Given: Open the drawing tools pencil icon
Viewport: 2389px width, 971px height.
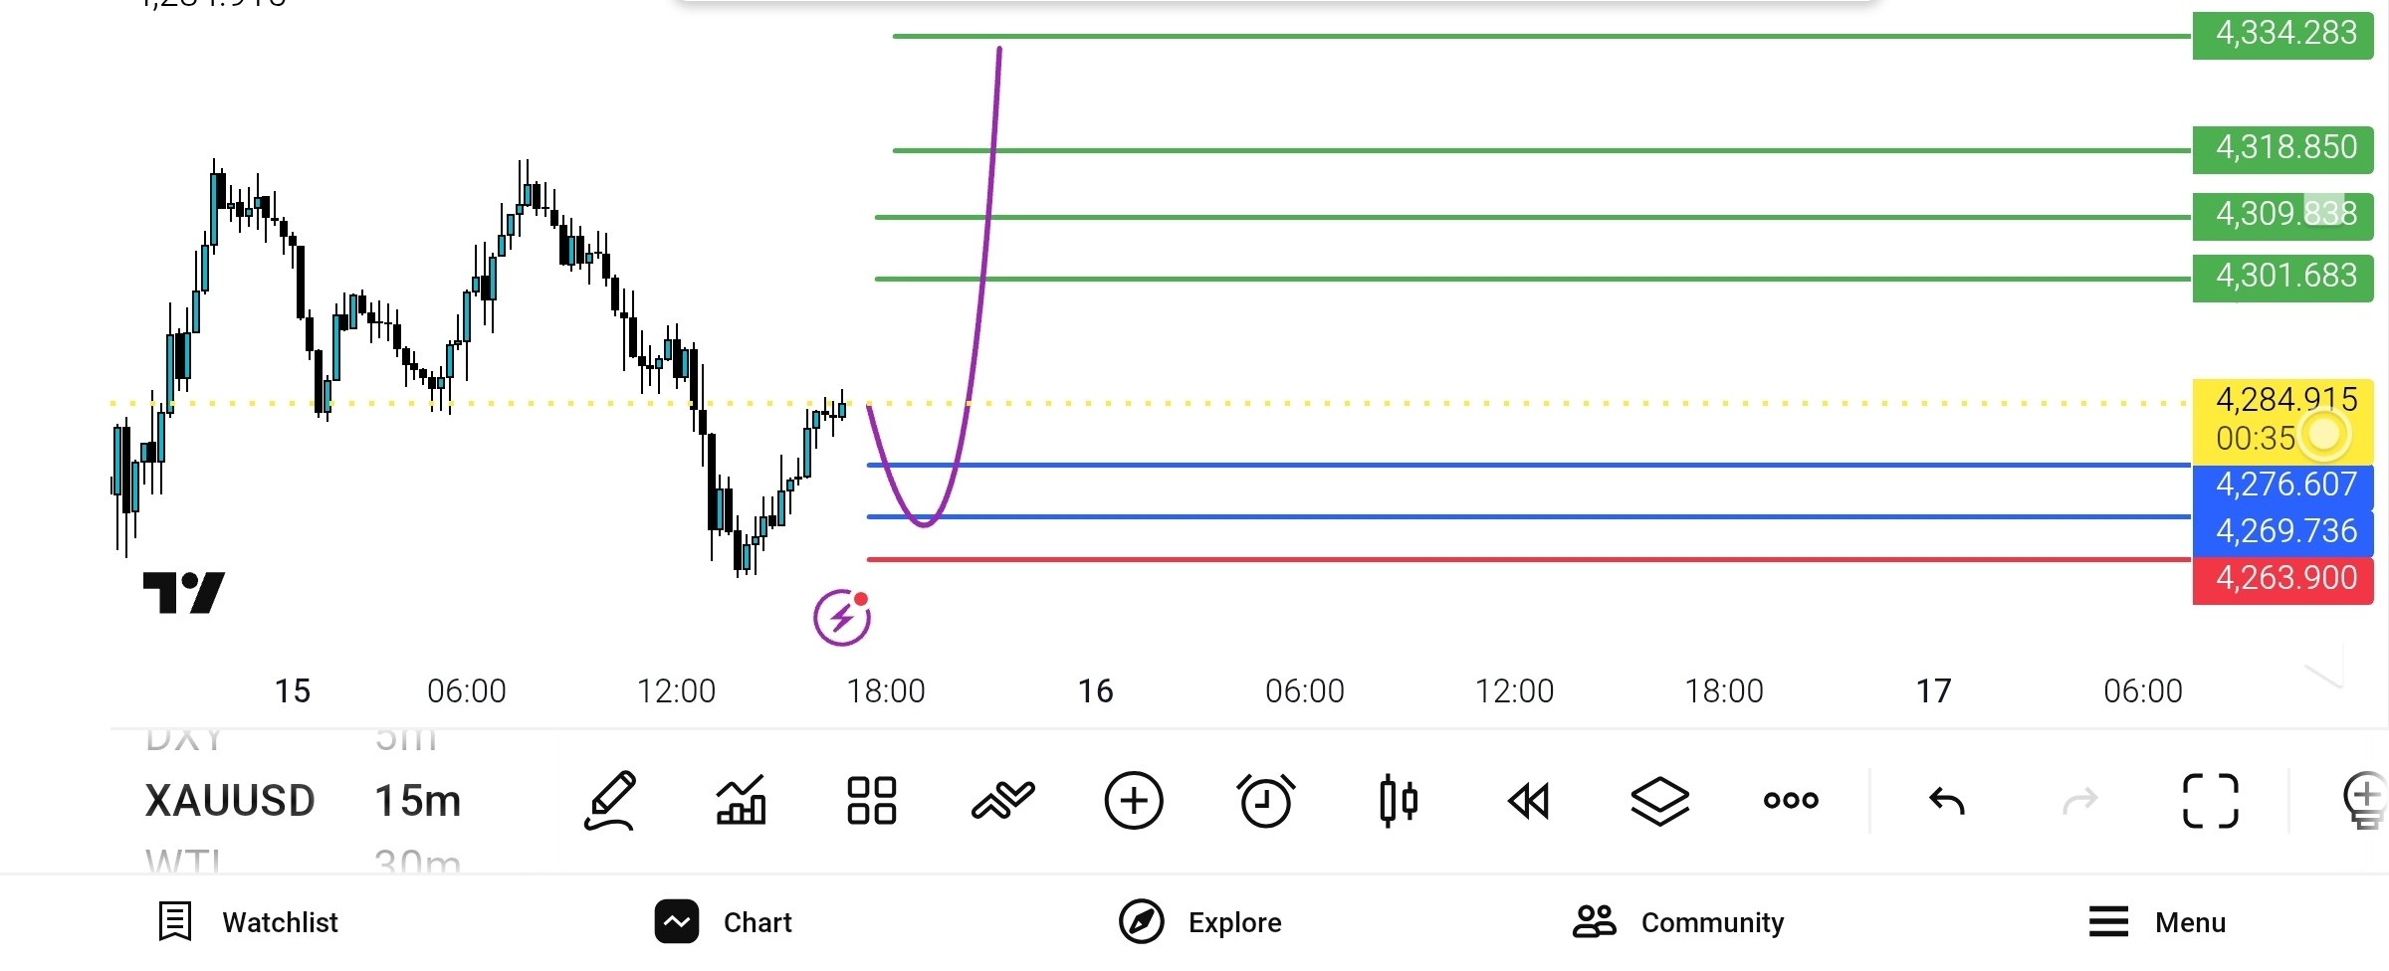Looking at the screenshot, I should click(610, 800).
